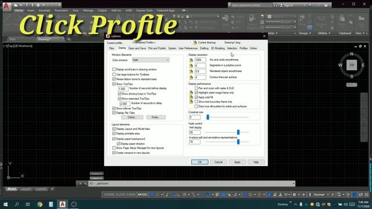372x209 pixels.
Task: Toggle lineweight display icon in status bar
Action: pos(217,194)
